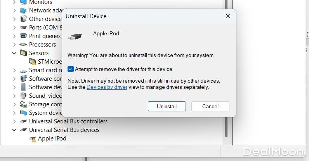The width and height of the screenshot is (309, 161).
Task: Expand the Processors tree node
Action: tap(14, 45)
